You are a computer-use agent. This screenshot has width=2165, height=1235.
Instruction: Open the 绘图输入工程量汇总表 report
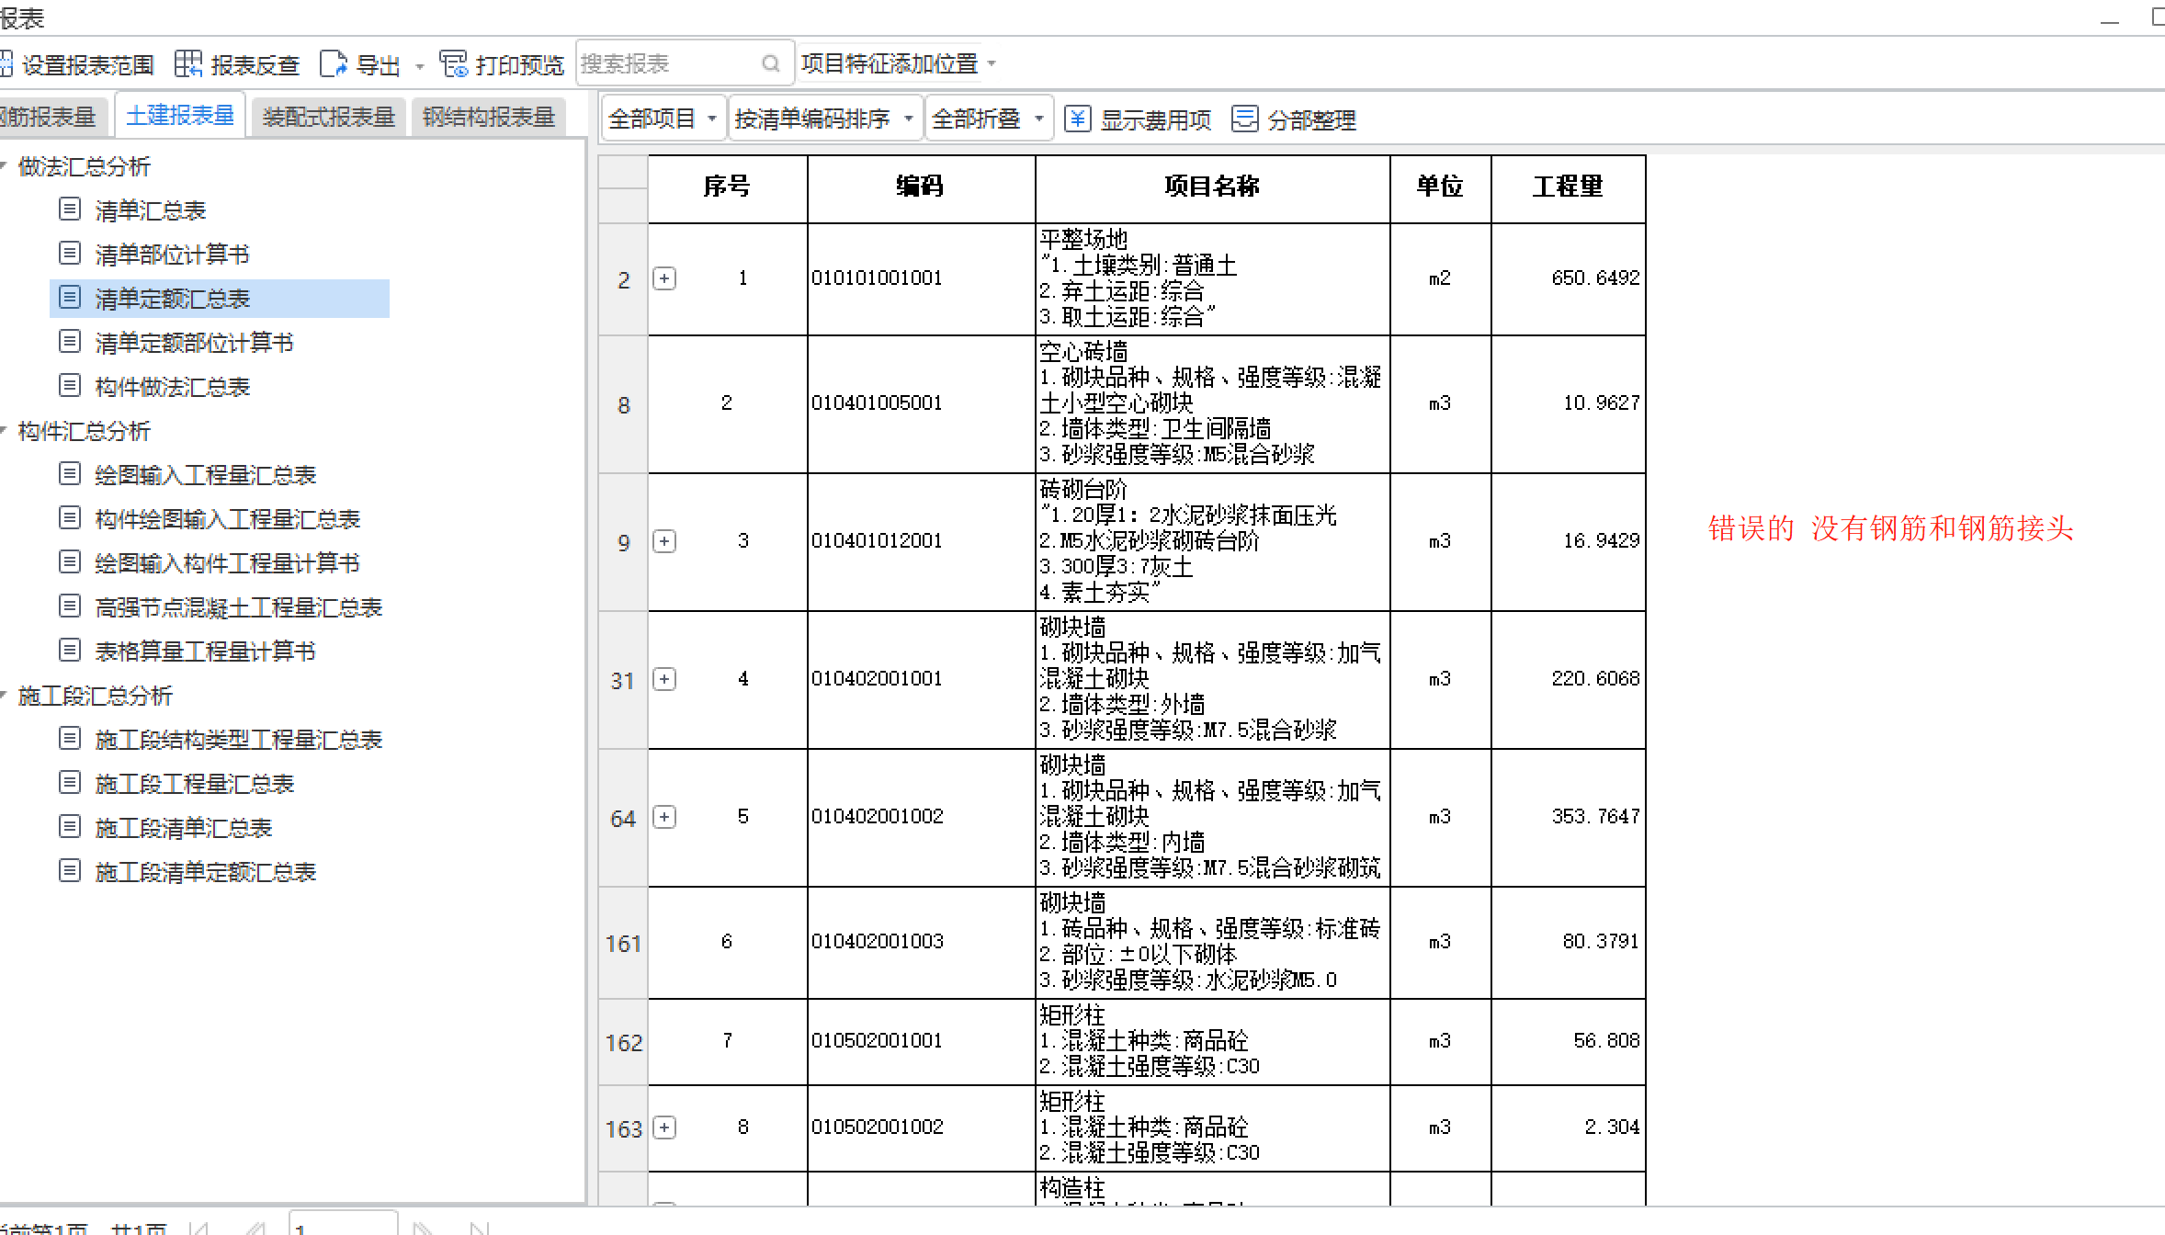coord(205,475)
